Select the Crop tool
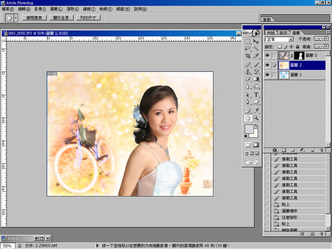This screenshot has height=249, width=332. (248, 56)
